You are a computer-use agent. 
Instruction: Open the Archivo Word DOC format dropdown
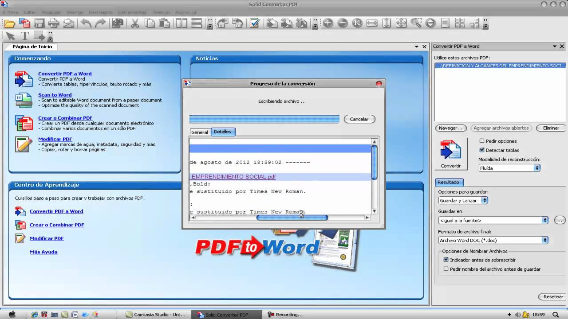493,240
